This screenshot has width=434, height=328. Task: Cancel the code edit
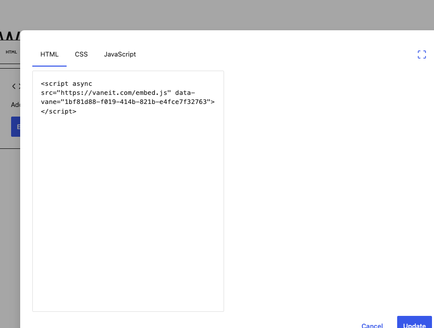pos(372,325)
